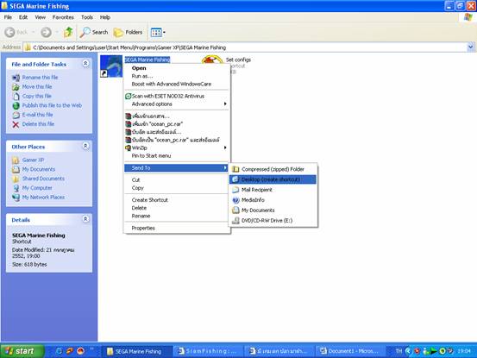Click E-mail this file link

pyautogui.click(x=37, y=115)
